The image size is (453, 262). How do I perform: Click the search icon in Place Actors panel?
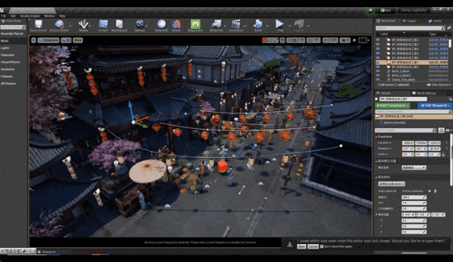pos(24,27)
